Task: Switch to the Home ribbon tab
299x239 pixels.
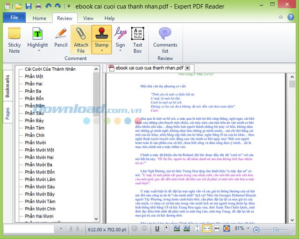Action: [39, 18]
